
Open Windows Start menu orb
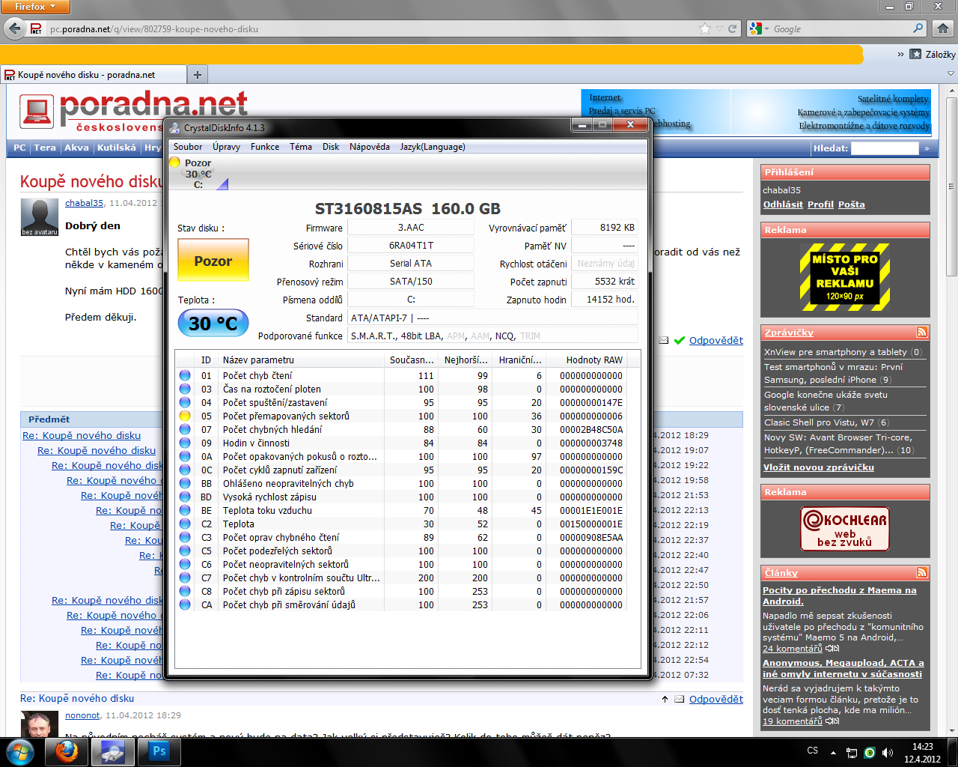(x=20, y=751)
